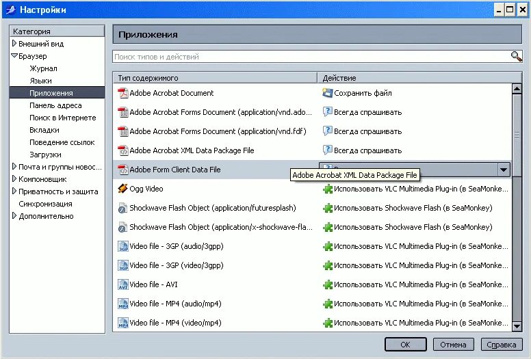Click the Справка button
Image resolution: width=531 pixels, height=359 pixels.
(501, 345)
